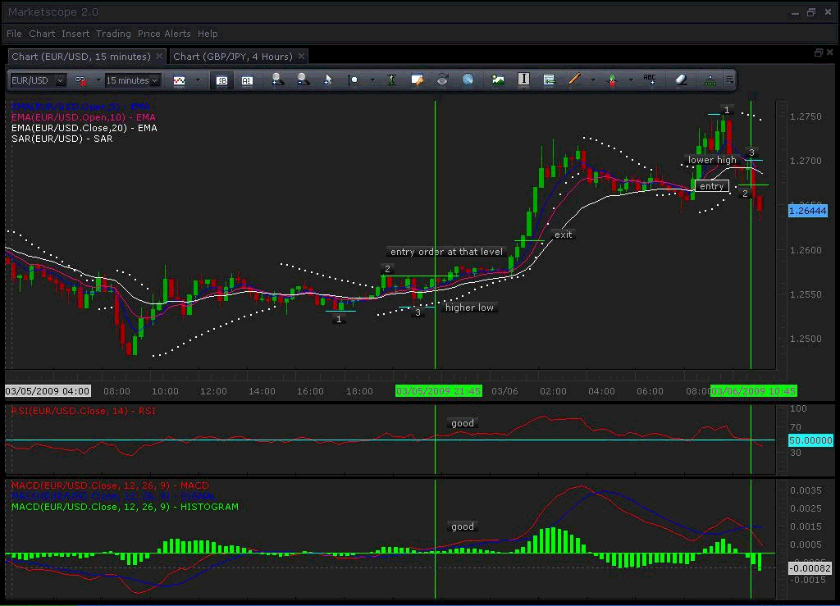Click the chart type candlestick icon
The height and width of the screenshot is (606, 840).
tap(179, 80)
